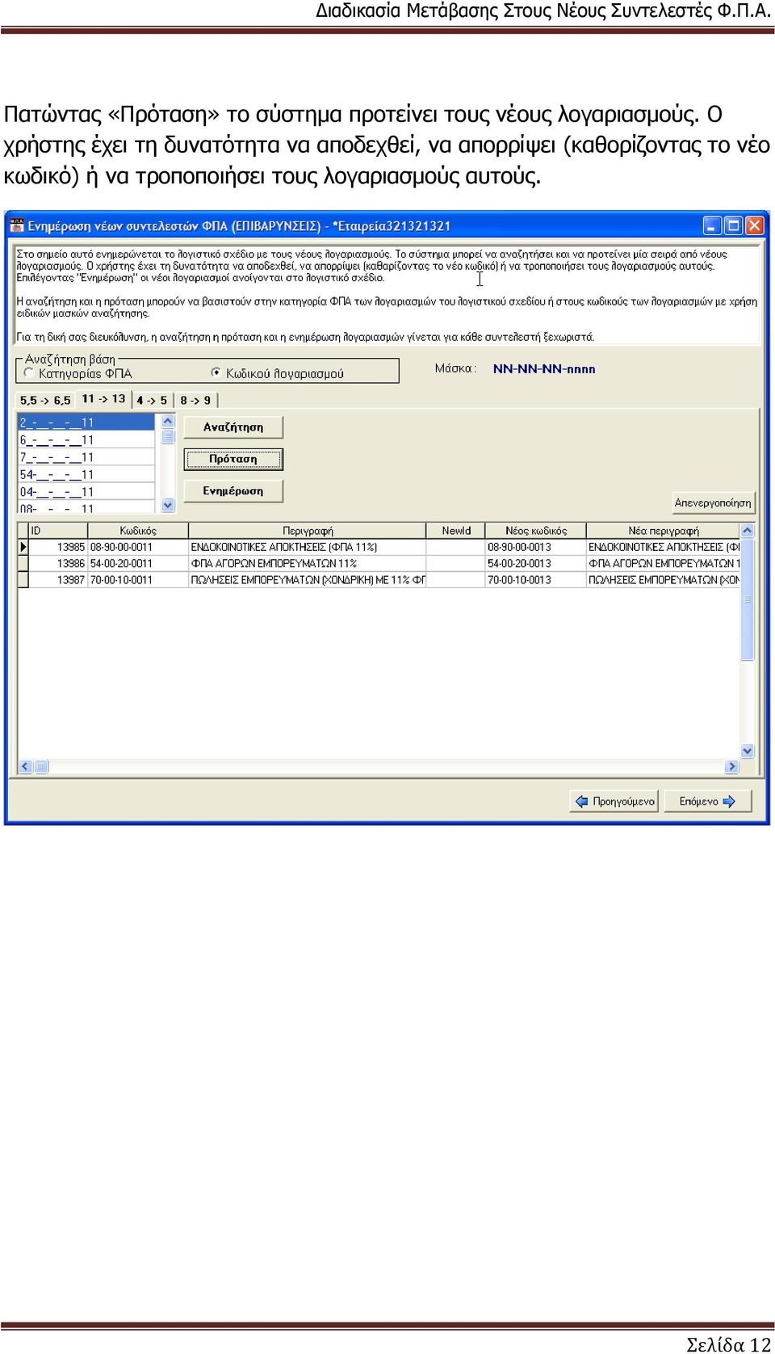Click the ID column header
The image size is (775, 1354).
click(x=58, y=531)
